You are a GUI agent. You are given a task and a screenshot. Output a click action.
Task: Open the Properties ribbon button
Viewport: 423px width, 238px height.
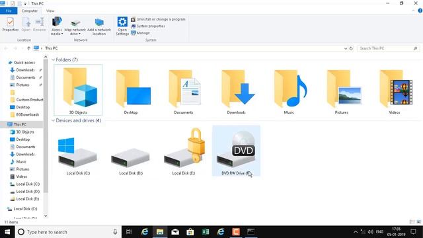coord(11,24)
